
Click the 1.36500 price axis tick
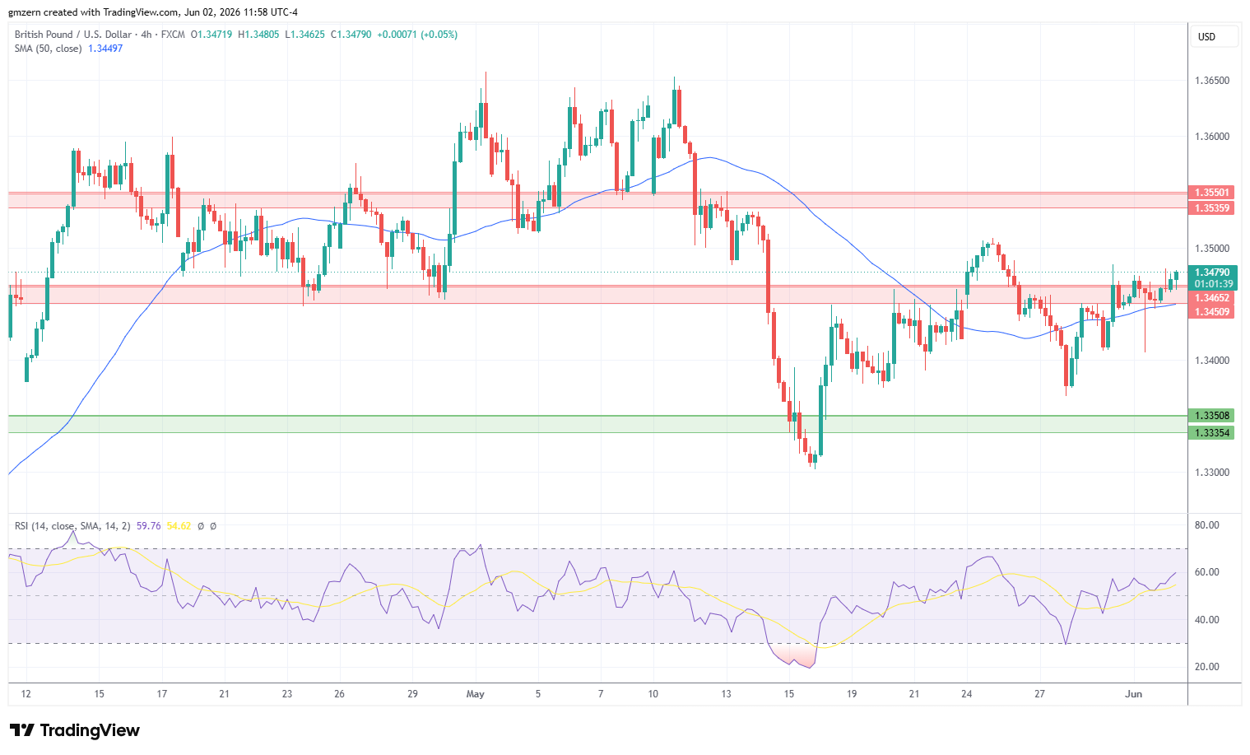(x=1212, y=81)
